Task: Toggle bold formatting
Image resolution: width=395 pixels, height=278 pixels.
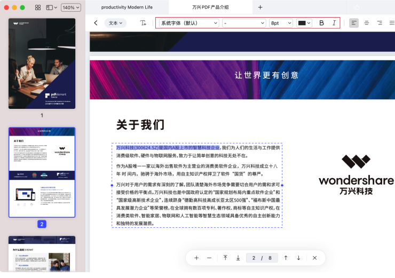Action: [x=321, y=23]
